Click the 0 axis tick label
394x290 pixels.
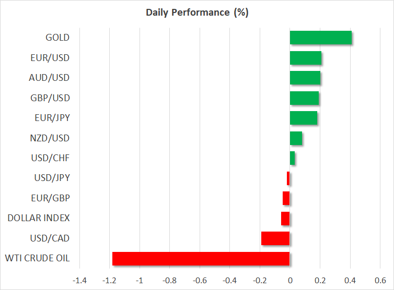click(289, 280)
